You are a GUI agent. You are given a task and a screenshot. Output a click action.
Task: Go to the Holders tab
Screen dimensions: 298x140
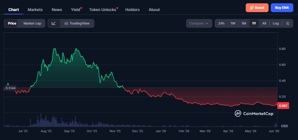[133, 10]
